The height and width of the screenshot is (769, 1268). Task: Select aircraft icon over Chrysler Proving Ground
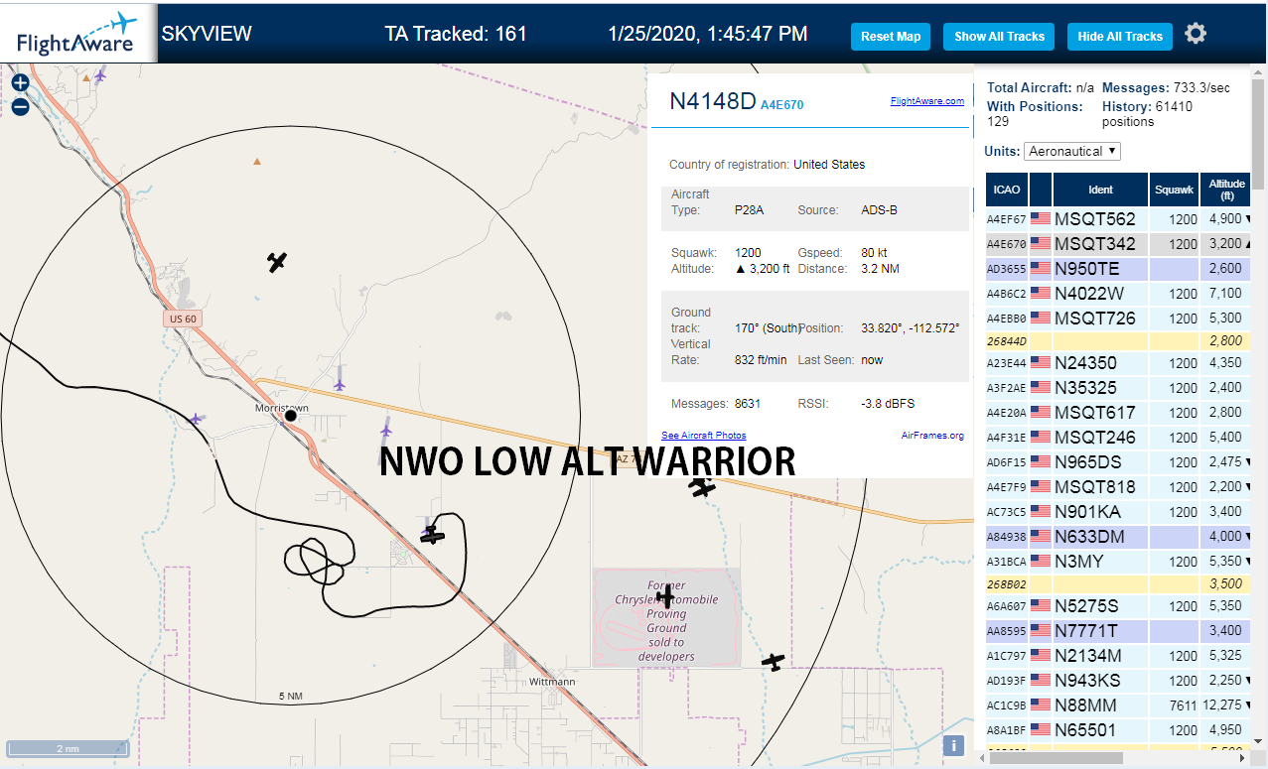pos(665,597)
